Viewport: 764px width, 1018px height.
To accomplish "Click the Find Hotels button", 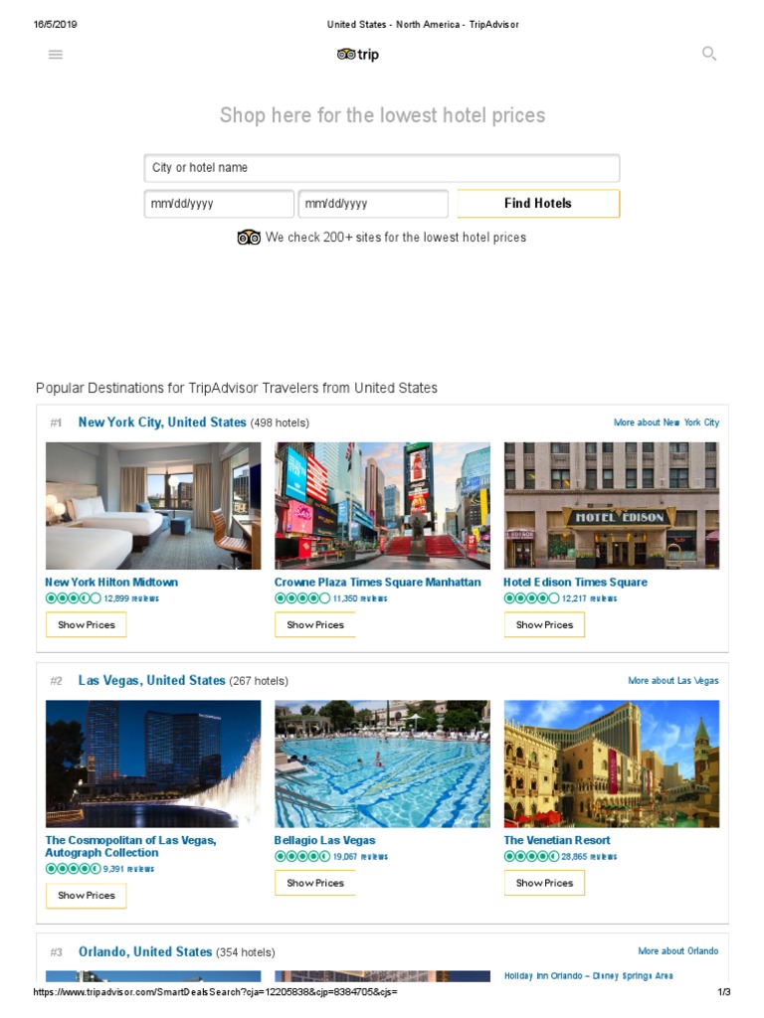I will tap(538, 203).
